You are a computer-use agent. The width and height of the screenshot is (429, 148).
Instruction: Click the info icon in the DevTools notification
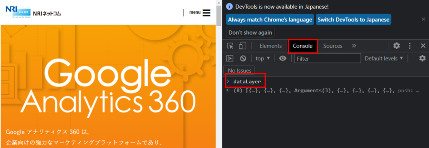[230, 7]
